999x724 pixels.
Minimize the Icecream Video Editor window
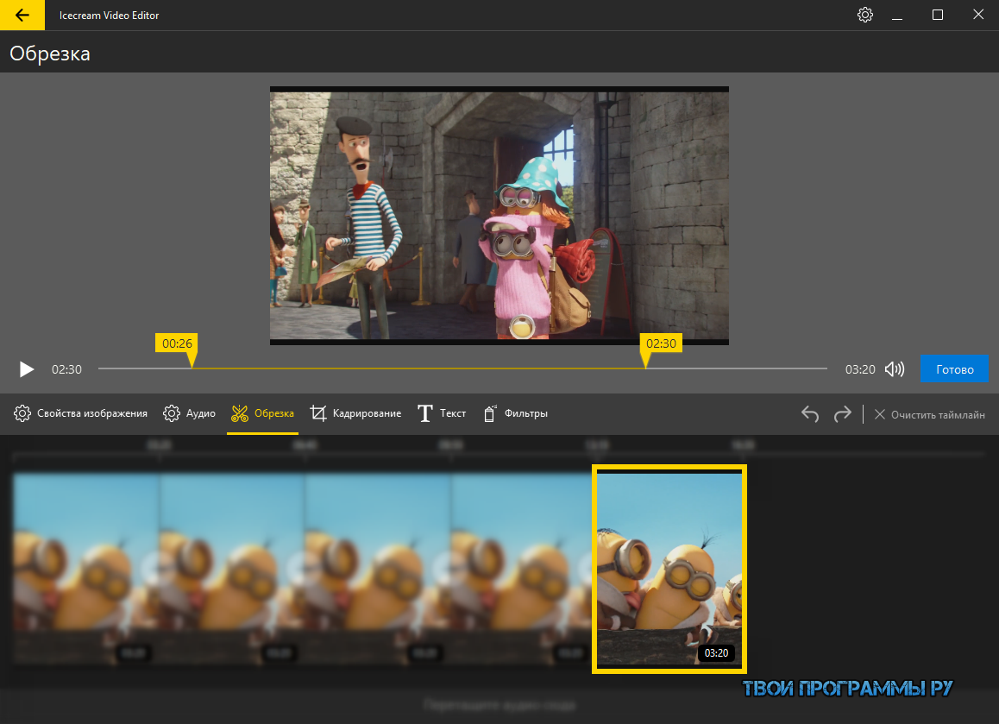click(897, 15)
